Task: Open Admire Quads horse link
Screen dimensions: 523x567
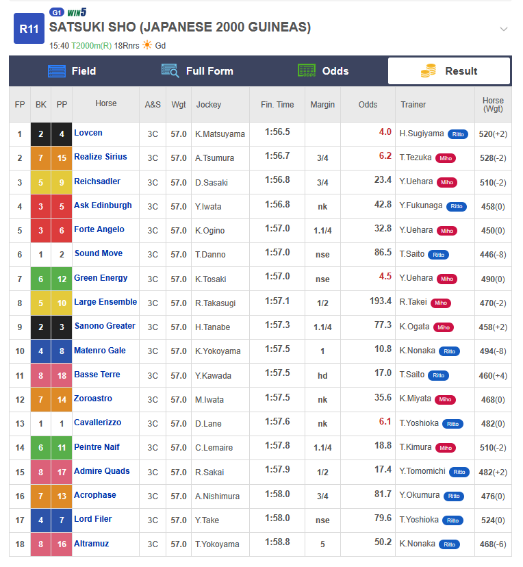Action: coord(102,471)
